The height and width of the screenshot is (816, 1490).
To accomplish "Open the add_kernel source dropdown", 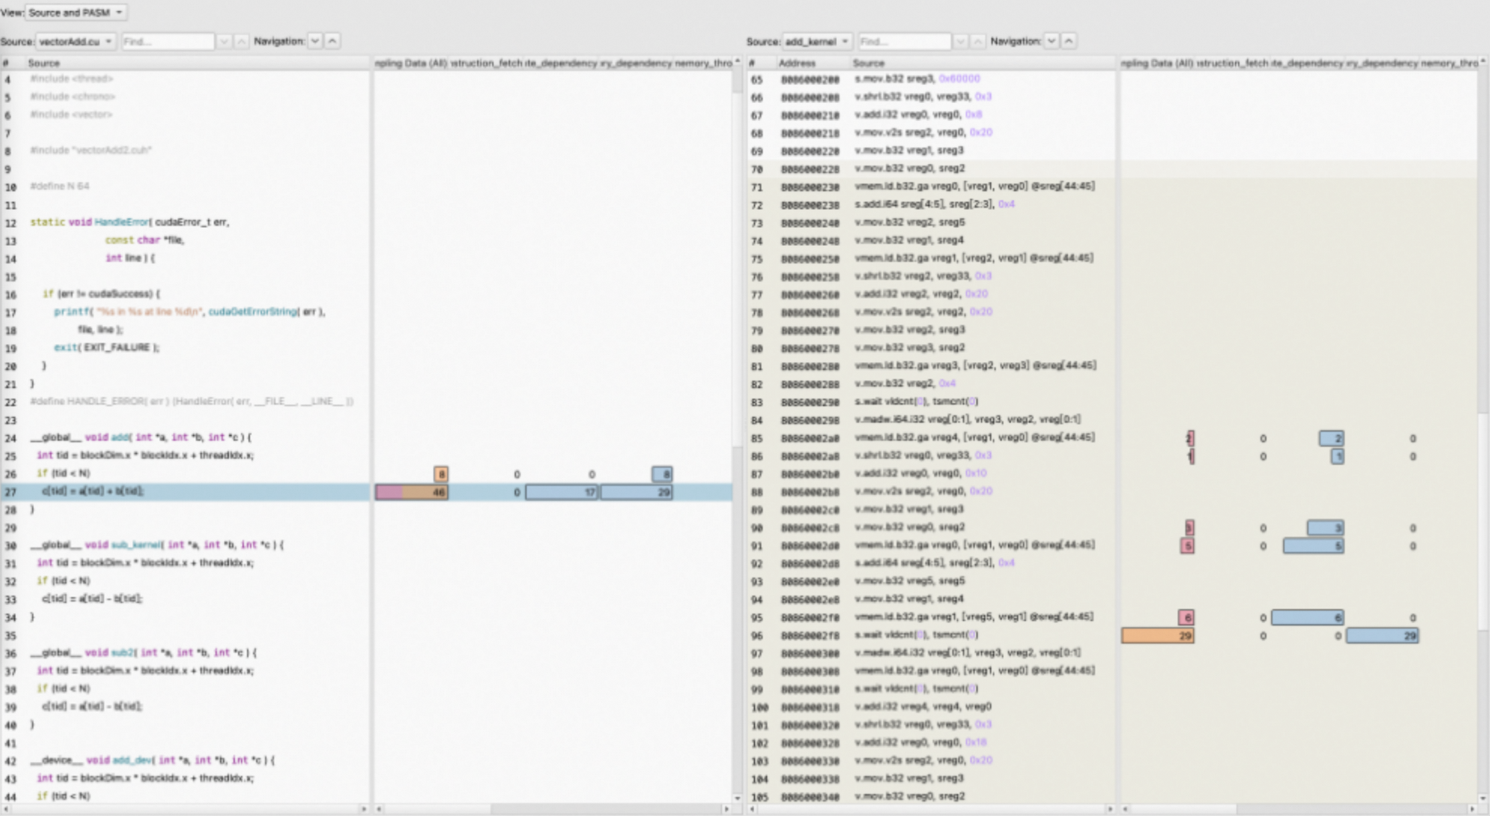I will [816, 41].
